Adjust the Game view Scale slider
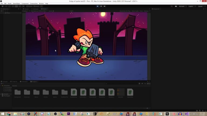The width and height of the screenshot is (207, 116). [x=61, y=11]
